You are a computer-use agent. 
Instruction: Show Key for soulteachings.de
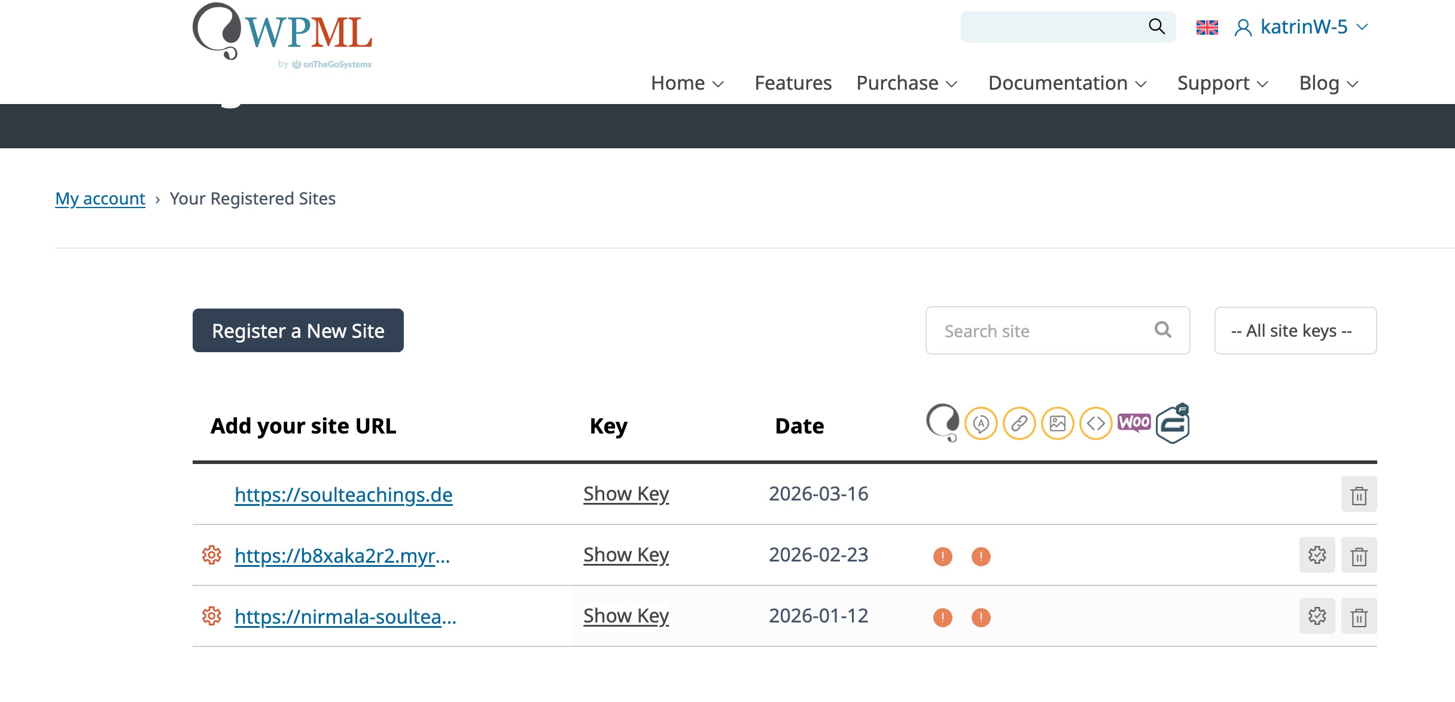coord(626,494)
